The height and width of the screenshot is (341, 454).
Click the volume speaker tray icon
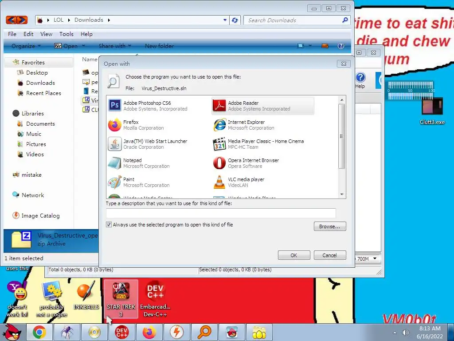pos(406,333)
